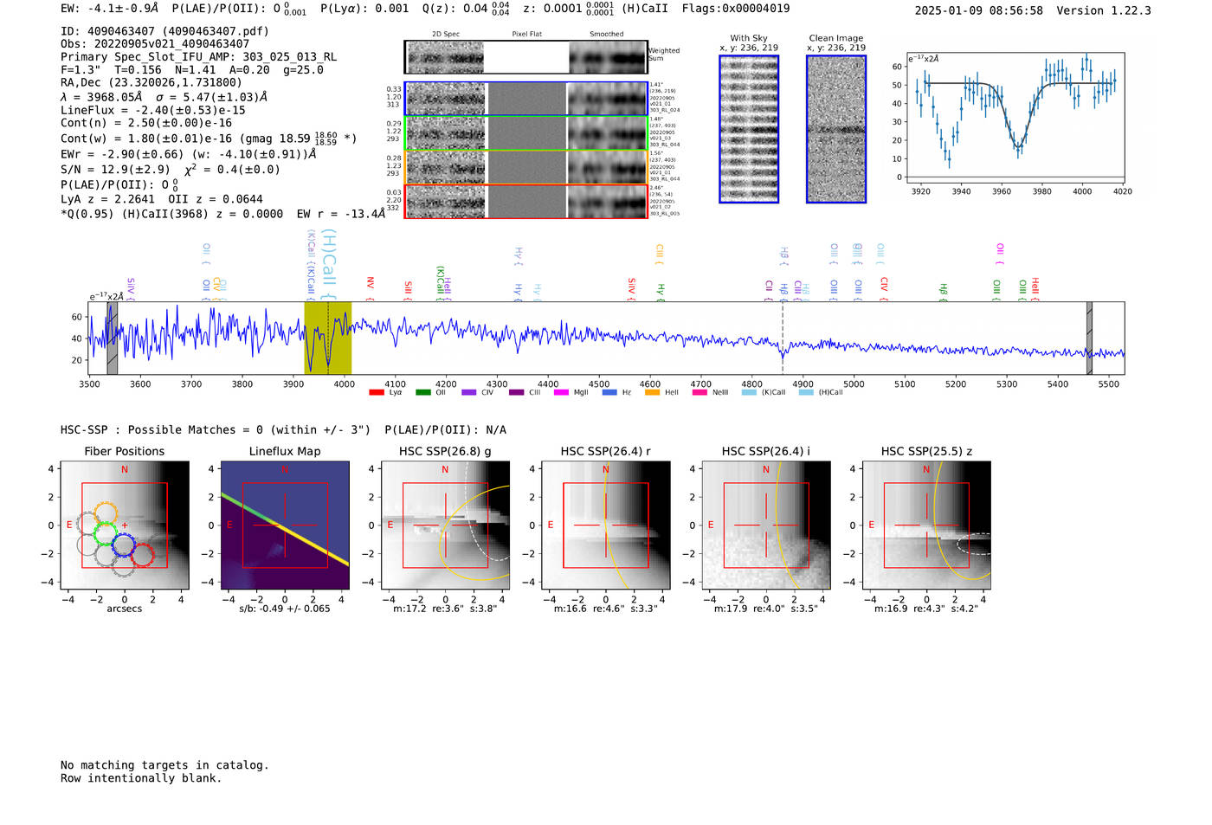
Task: Open the HSC SSP(26.4) r cutout
Action: pyautogui.click(x=606, y=525)
